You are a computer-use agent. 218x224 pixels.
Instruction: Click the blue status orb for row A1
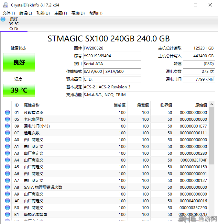pos(7,146)
